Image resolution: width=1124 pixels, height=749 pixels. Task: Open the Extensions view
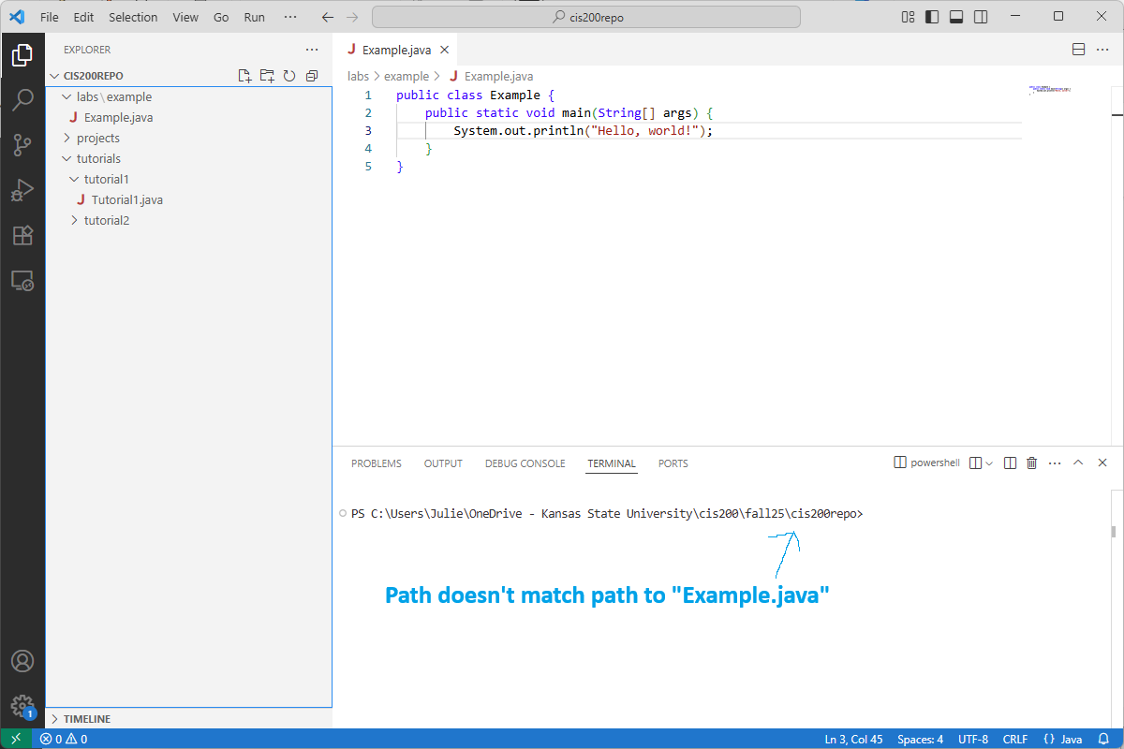[x=22, y=235]
